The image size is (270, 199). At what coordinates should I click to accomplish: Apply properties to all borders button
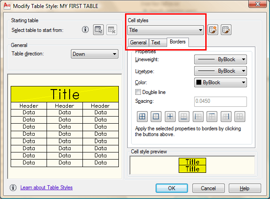click(x=142, y=117)
